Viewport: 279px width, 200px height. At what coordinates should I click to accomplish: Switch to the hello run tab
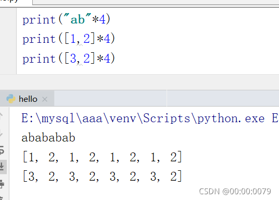[x=27, y=99]
